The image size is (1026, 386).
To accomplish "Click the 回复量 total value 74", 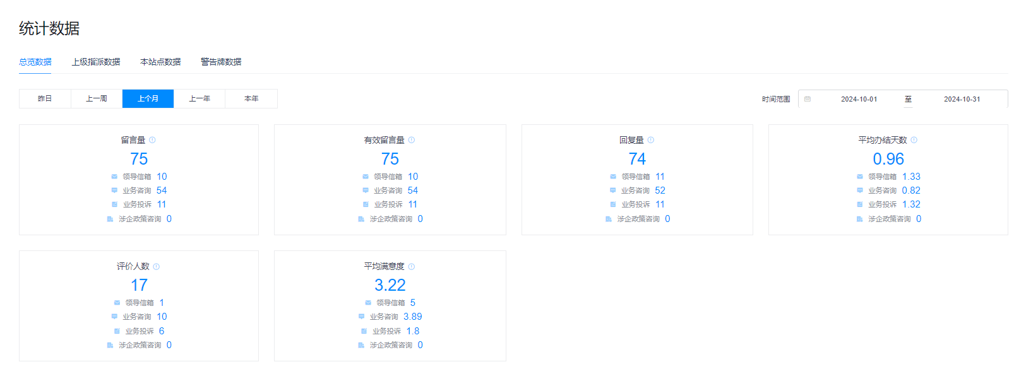I will pos(637,159).
